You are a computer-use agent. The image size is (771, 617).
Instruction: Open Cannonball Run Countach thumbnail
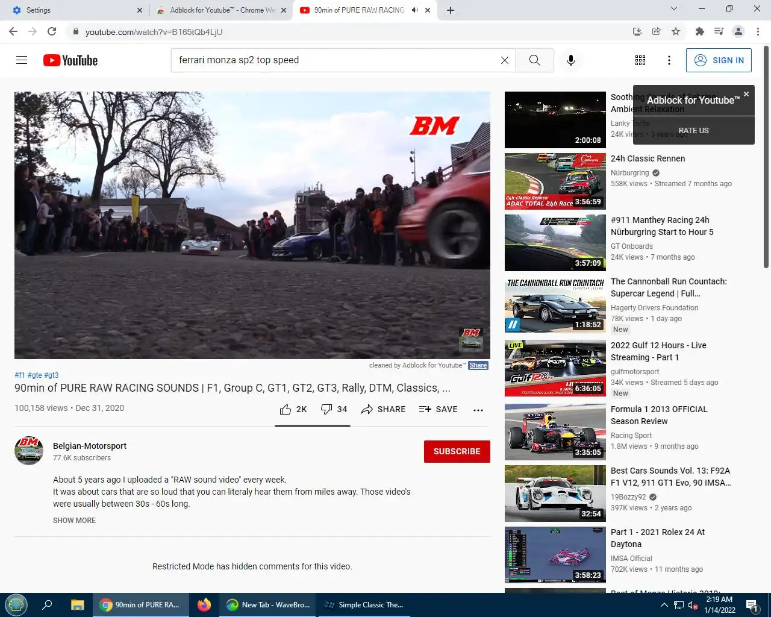[x=555, y=304]
